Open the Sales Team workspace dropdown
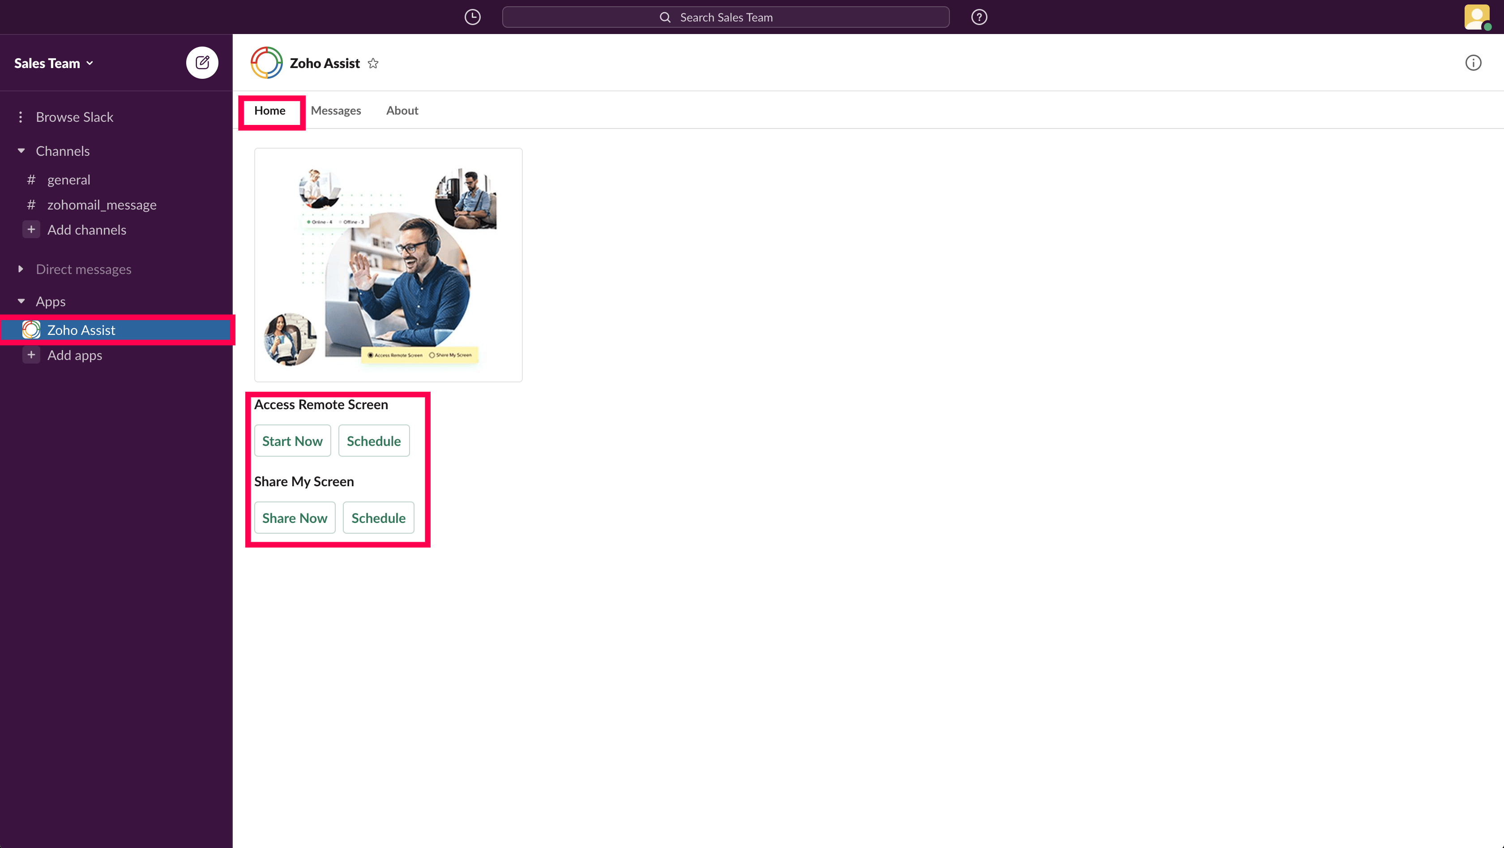This screenshot has height=848, width=1504. click(x=54, y=63)
